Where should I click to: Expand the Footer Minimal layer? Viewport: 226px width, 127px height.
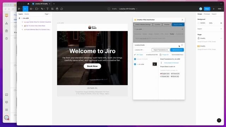pos(22,30)
